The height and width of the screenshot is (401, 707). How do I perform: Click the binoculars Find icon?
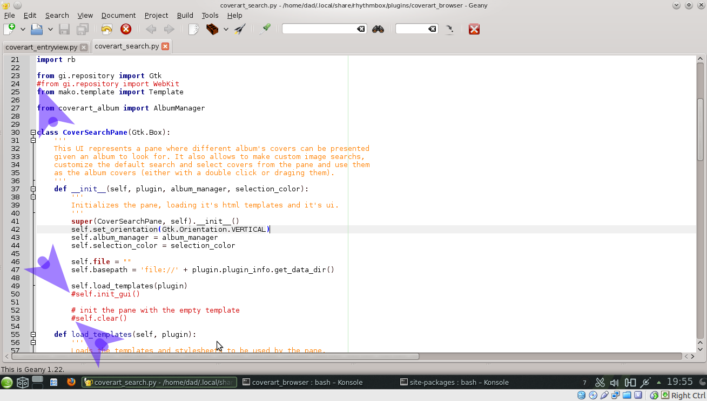pyautogui.click(x=378, y=29)
